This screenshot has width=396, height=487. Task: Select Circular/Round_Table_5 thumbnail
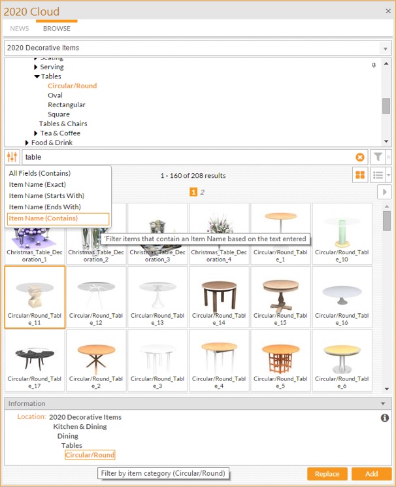[280, 360]
